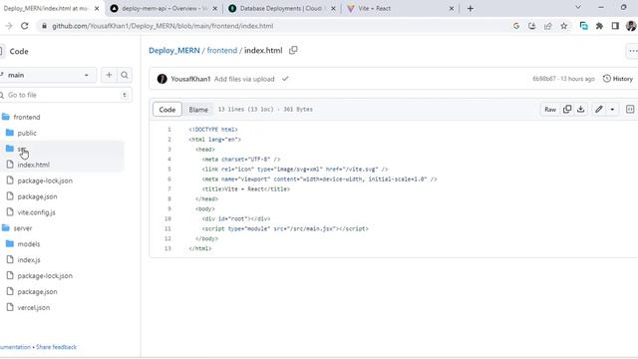Switch to Vite + React browser tab

[401, 8]
